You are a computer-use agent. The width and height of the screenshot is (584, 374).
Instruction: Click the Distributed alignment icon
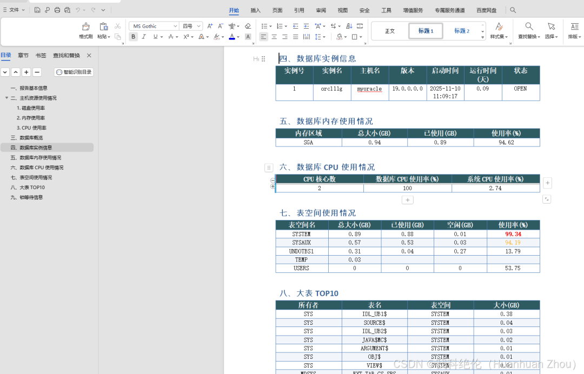tap(306, 36)
